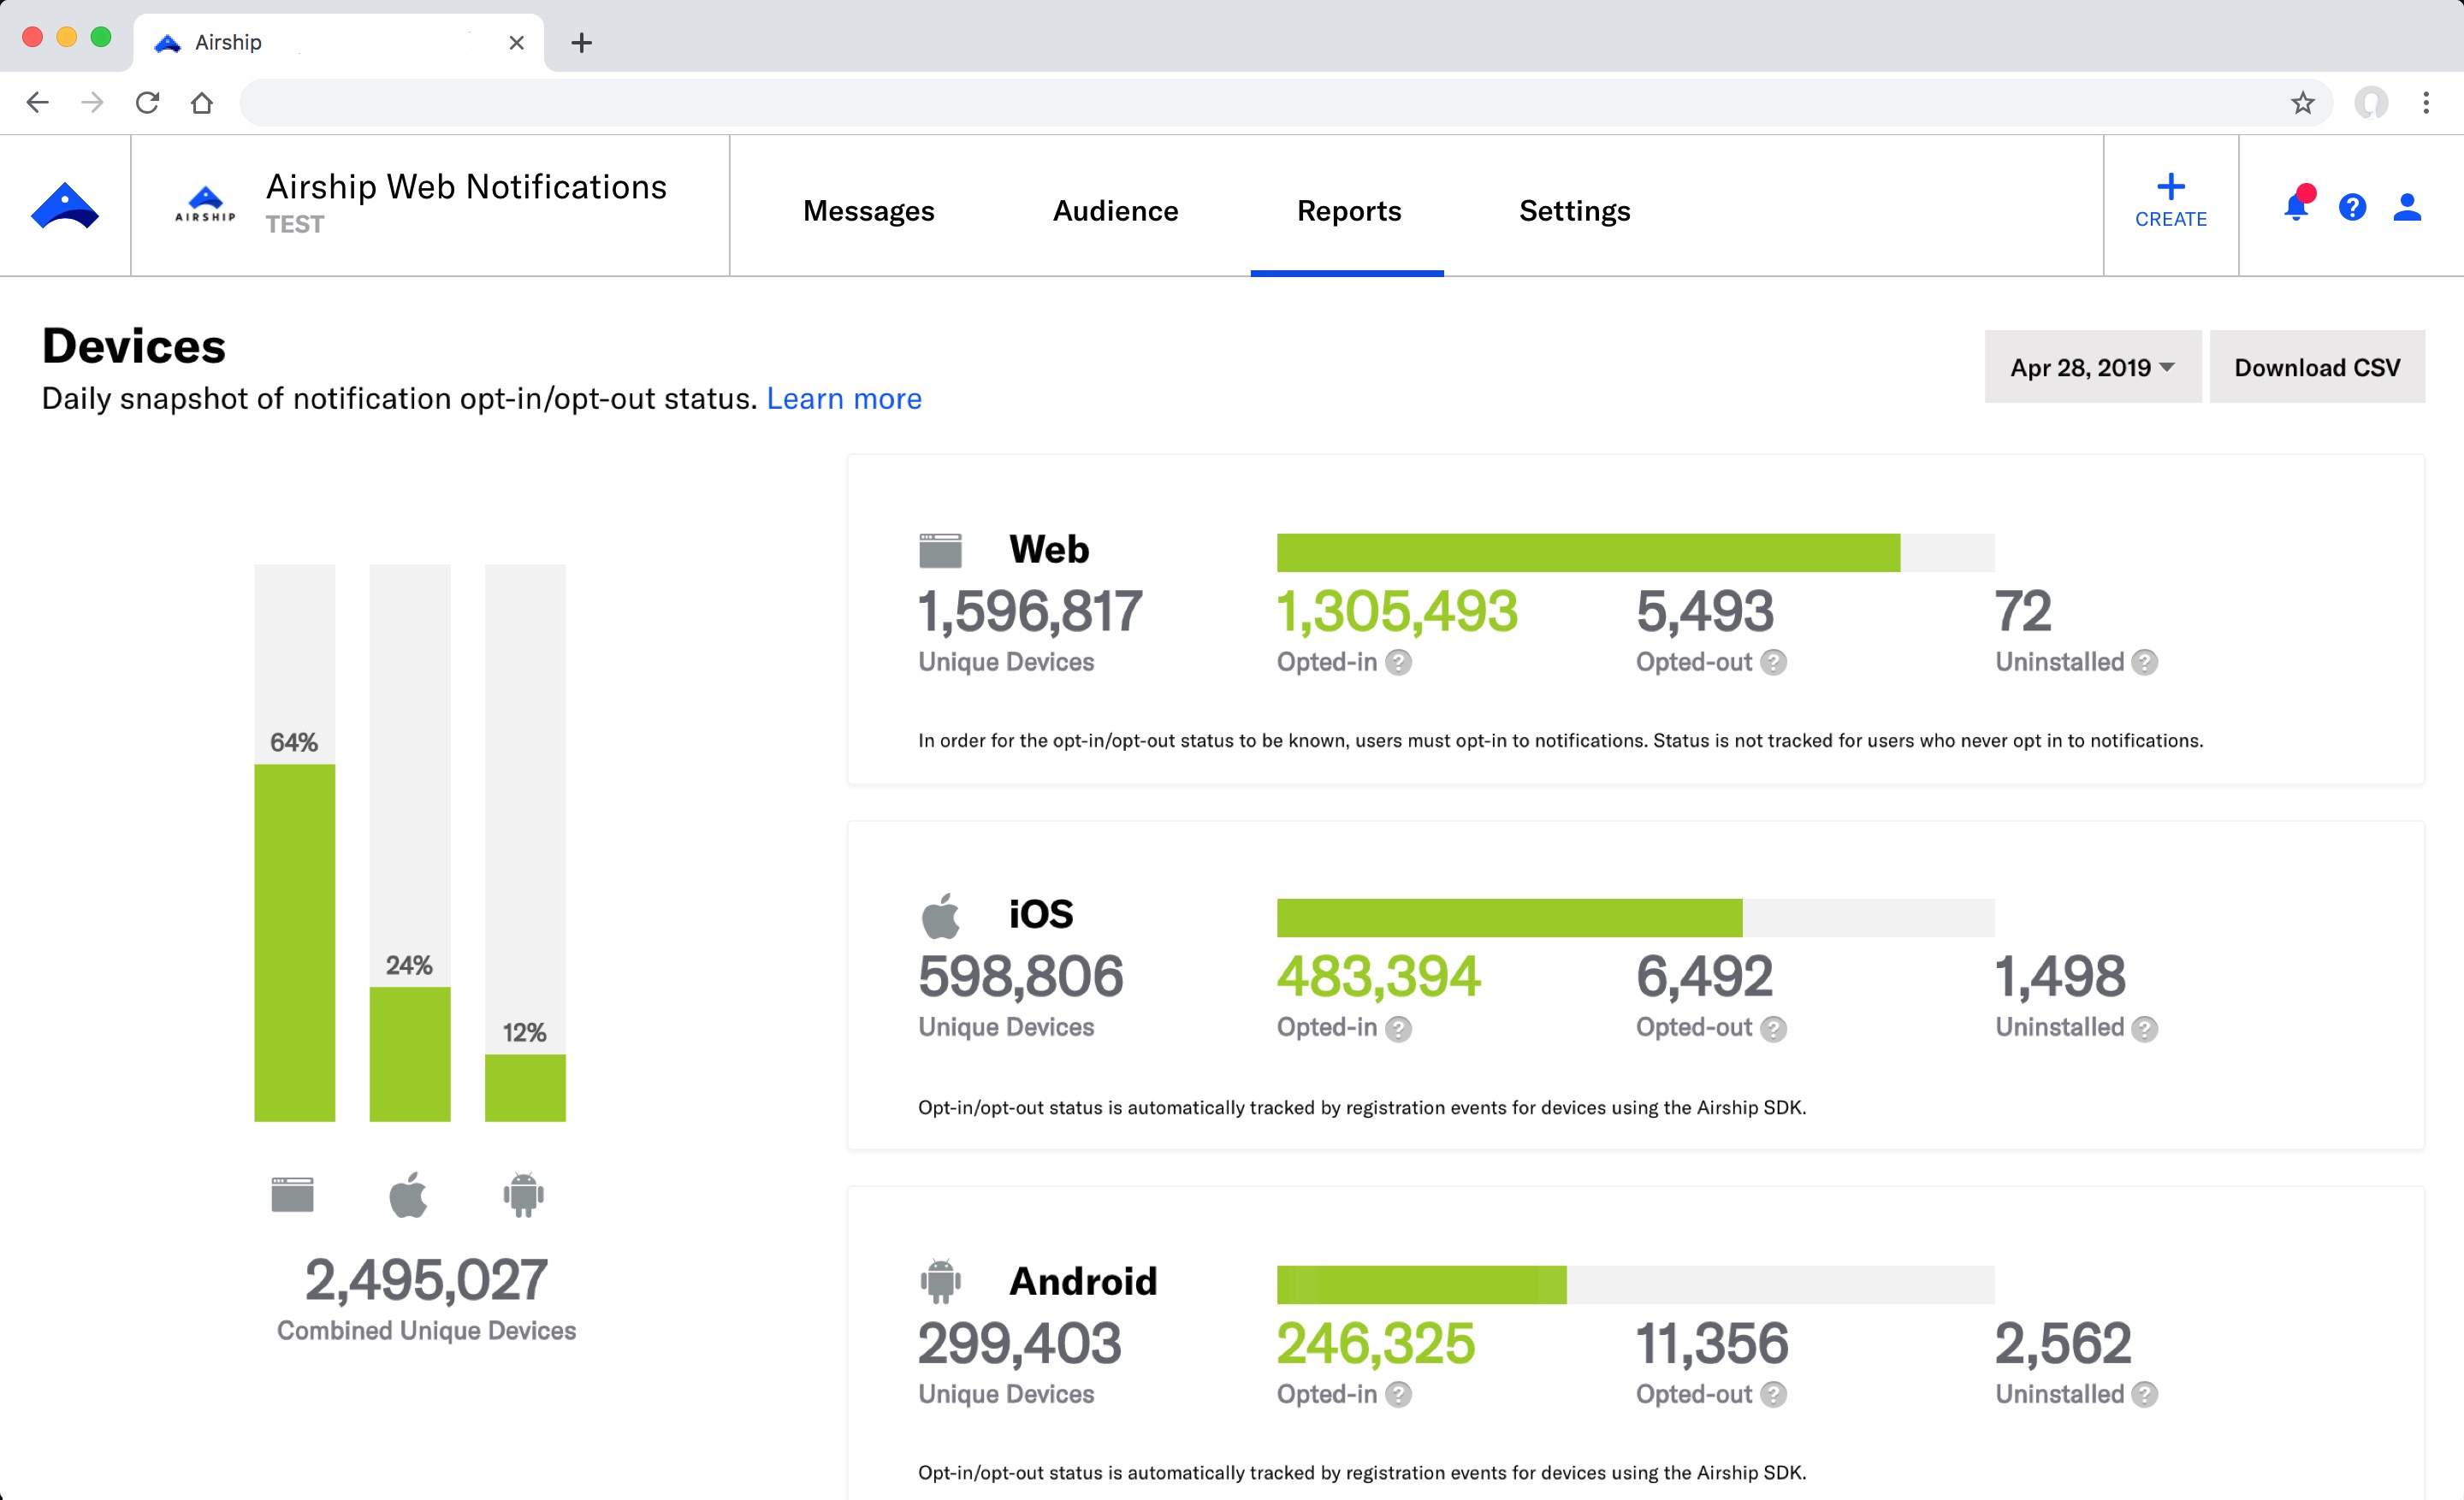Open the user account profile icon
This screenshot has height=1500, width=2464.
point(2407,207)
